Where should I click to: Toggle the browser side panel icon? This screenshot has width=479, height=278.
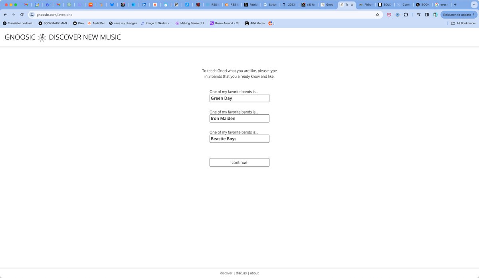coord(427,15)
